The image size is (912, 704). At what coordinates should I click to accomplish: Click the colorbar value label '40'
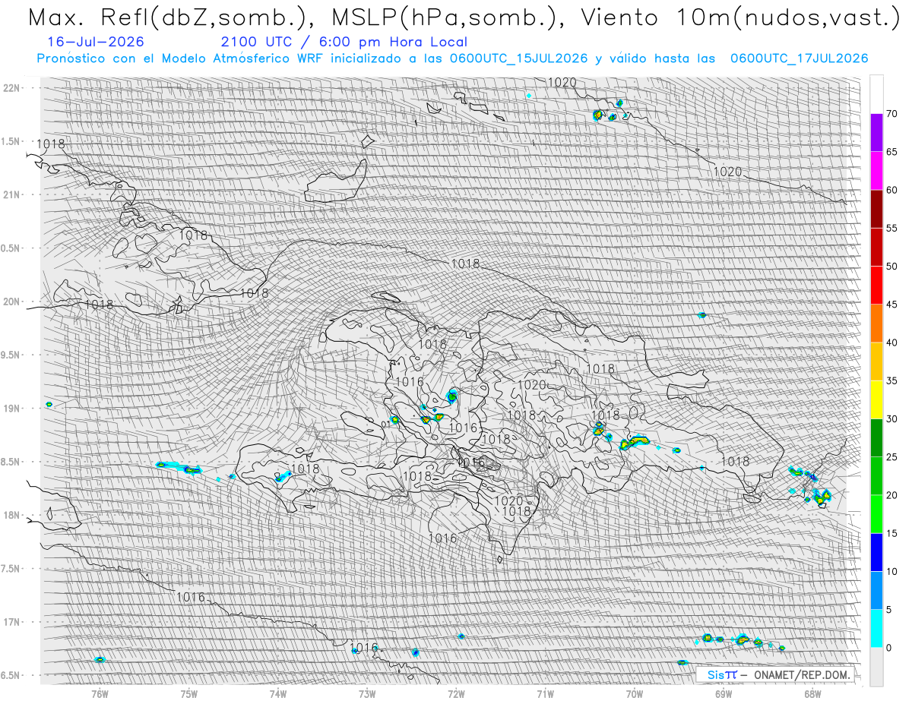pos(892,343)
